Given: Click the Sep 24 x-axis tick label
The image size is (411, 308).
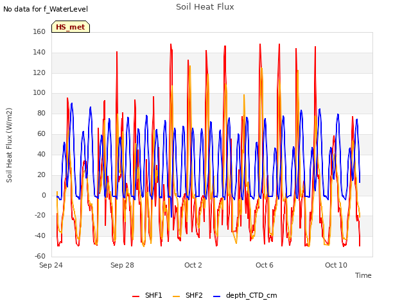Looking at the screenshot, I should point(51,265).
